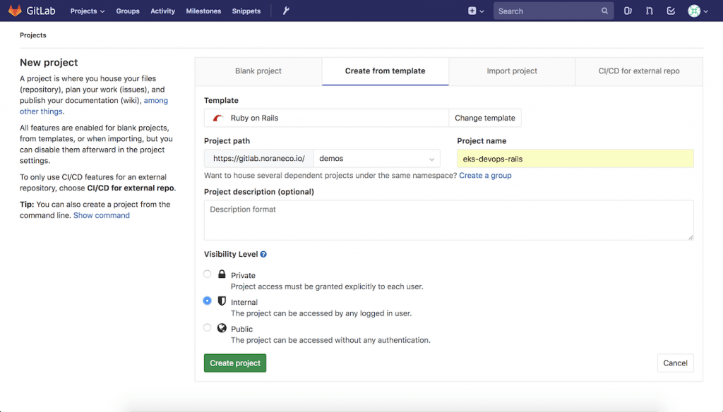This screenshot has width=723, height=412.
Task: Click the plus icon for new items
Action: [x=472, y=11]
